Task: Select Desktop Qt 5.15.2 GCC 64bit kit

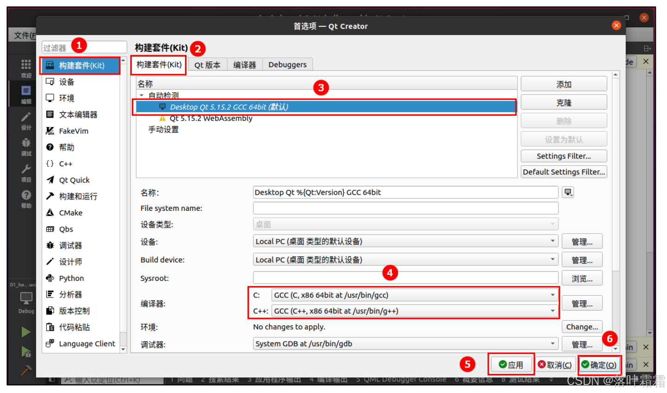Action: point(325,107)
